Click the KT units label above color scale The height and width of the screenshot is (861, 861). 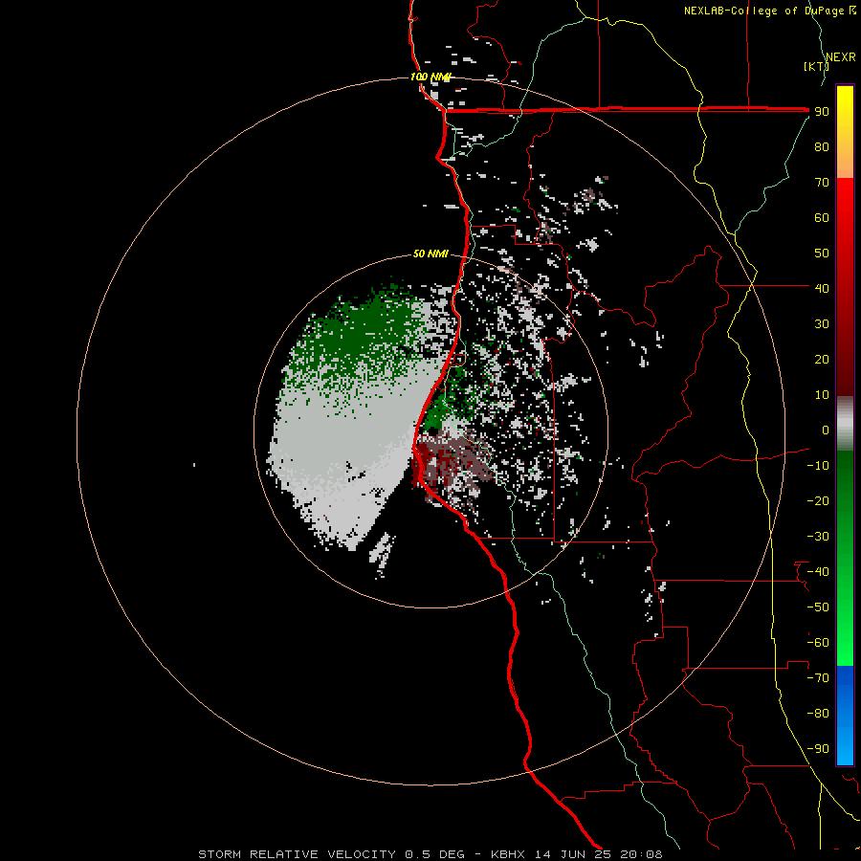pyautogui.click(x=817, y=66)
